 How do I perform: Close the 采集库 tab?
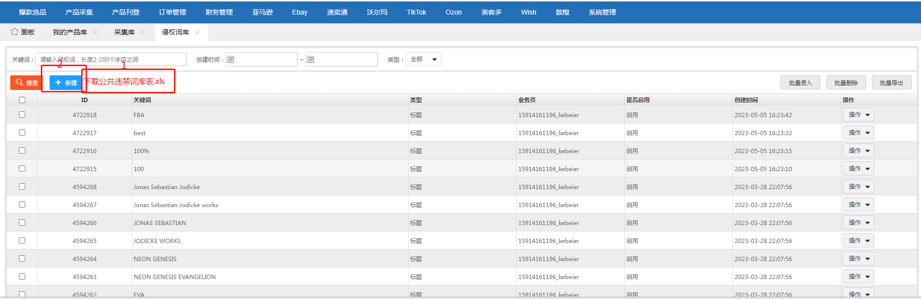tap(143, 33)
